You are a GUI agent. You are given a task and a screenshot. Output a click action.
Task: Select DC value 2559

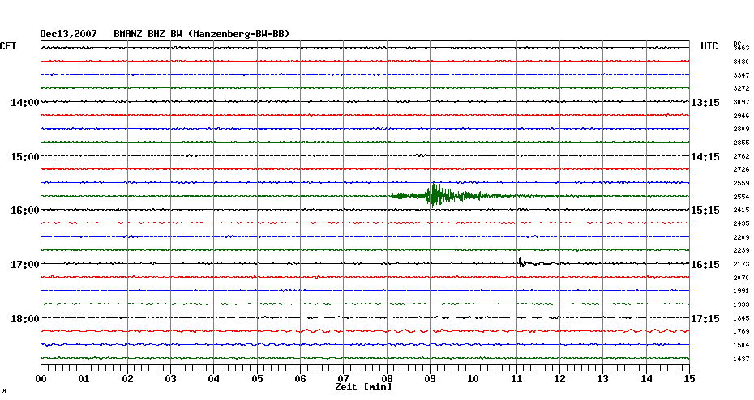click(741, 184)
